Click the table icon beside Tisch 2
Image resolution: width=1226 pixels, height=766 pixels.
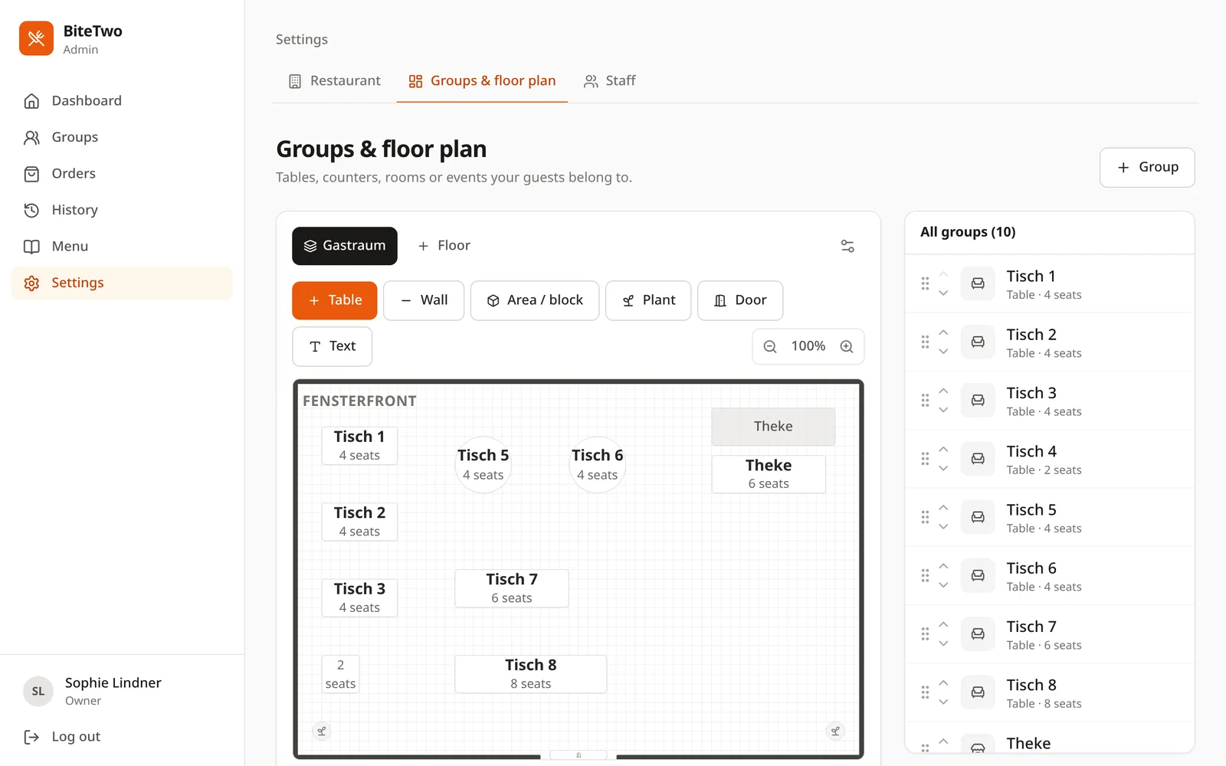(x=978, y=342)
